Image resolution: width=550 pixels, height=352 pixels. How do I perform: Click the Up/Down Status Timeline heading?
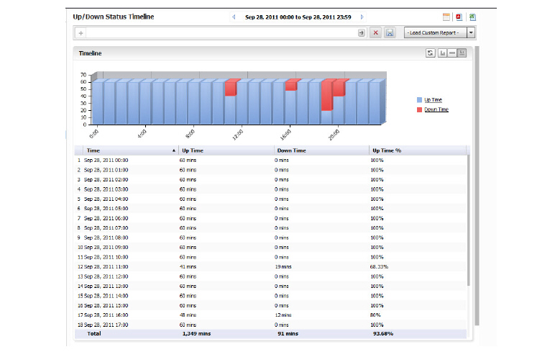114,17
